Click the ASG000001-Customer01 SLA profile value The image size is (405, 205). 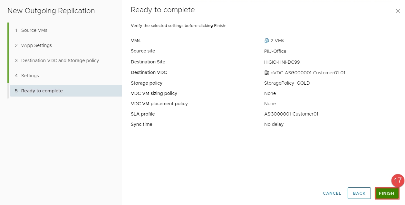coord(291,114)
